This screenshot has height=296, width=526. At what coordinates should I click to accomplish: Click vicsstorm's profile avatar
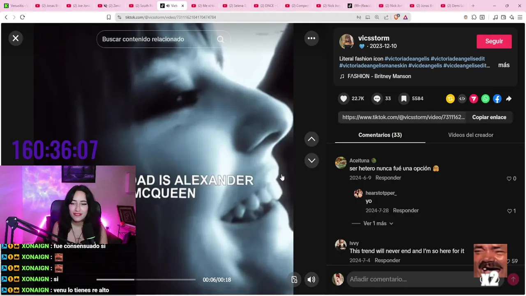[x=346, y=42]
